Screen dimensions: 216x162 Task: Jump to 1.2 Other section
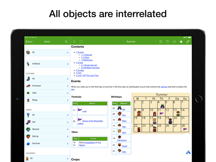coord(85,58)
